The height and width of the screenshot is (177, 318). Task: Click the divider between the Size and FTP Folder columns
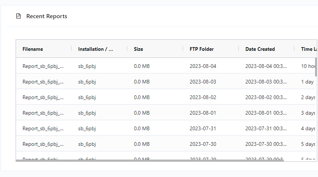click(x=183, y=49)
